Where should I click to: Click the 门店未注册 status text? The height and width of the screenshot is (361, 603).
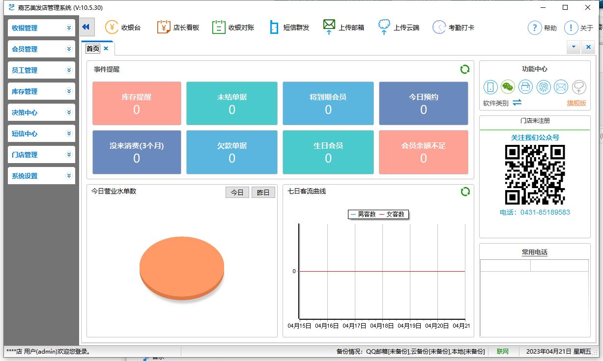(535, 121)
